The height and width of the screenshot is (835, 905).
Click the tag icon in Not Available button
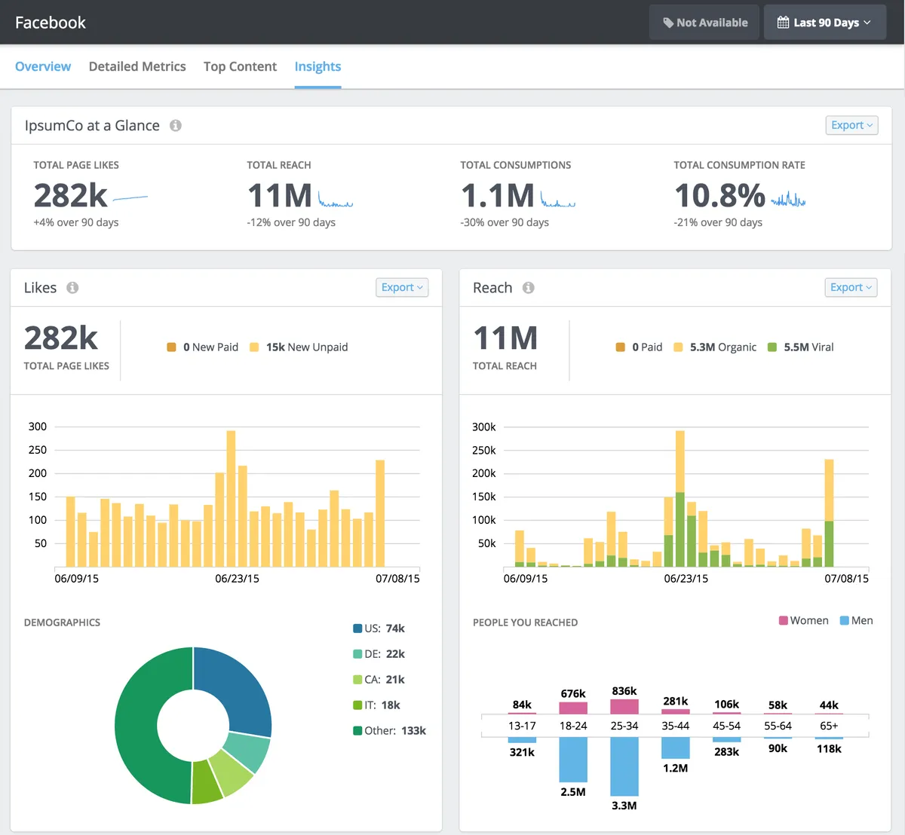click(667, 23)
